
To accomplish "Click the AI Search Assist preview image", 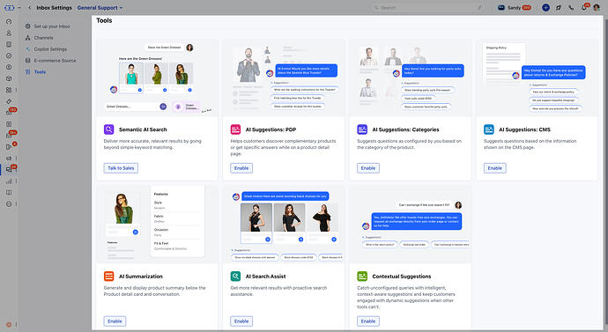I will click(284, 225).
